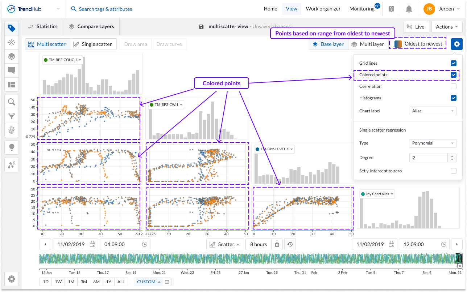Click the layers icon in left sidebar
This screenshot has width=467, height=292.
coord(12,56)
